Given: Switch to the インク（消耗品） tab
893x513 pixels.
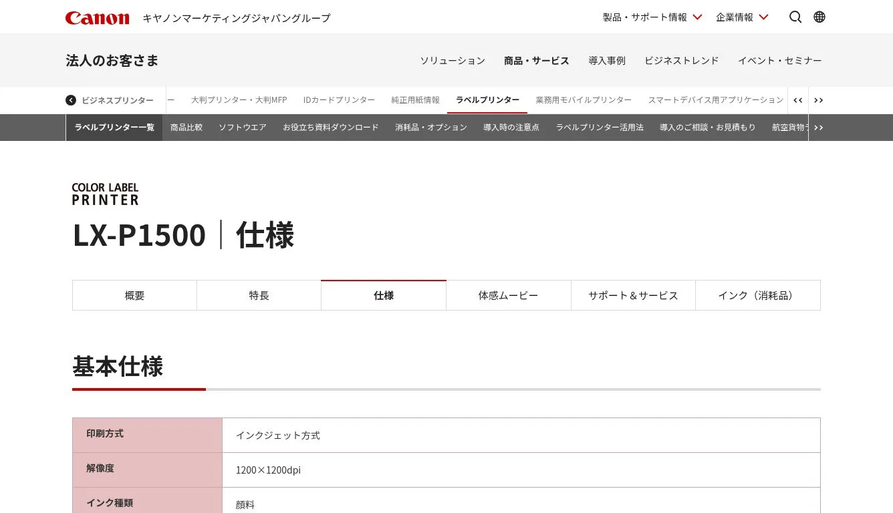Looking at the screenshot, I should click(758, 295).
